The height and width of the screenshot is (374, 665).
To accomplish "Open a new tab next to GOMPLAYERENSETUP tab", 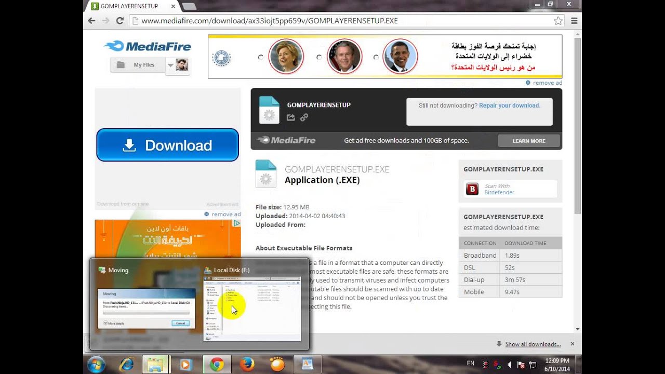I will pyautogui.click(x=189, y=6).
